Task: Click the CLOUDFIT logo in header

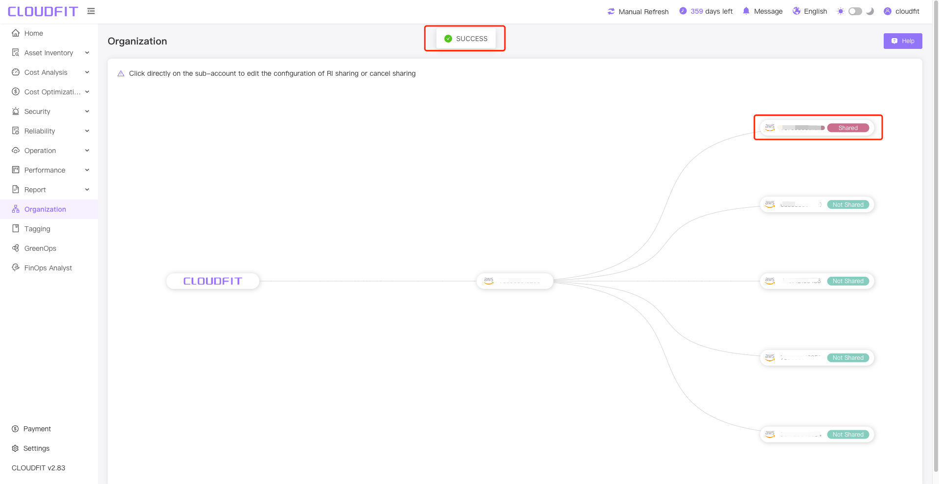Action: tap(43, 11)
